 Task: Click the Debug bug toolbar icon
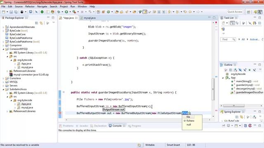point(59,12)
